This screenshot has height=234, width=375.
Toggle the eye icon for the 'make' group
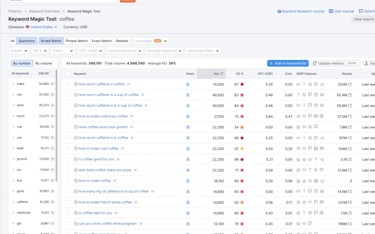[x=52, y=84]
